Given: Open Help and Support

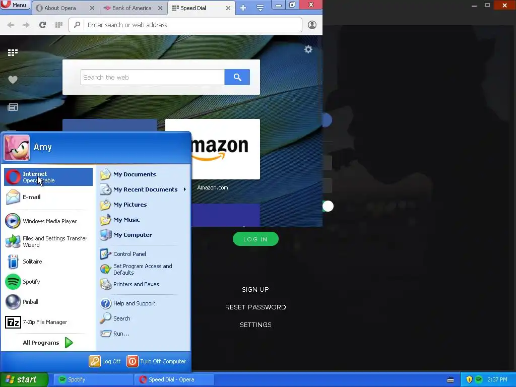Looking at the screenshot, I should [144, 303].
